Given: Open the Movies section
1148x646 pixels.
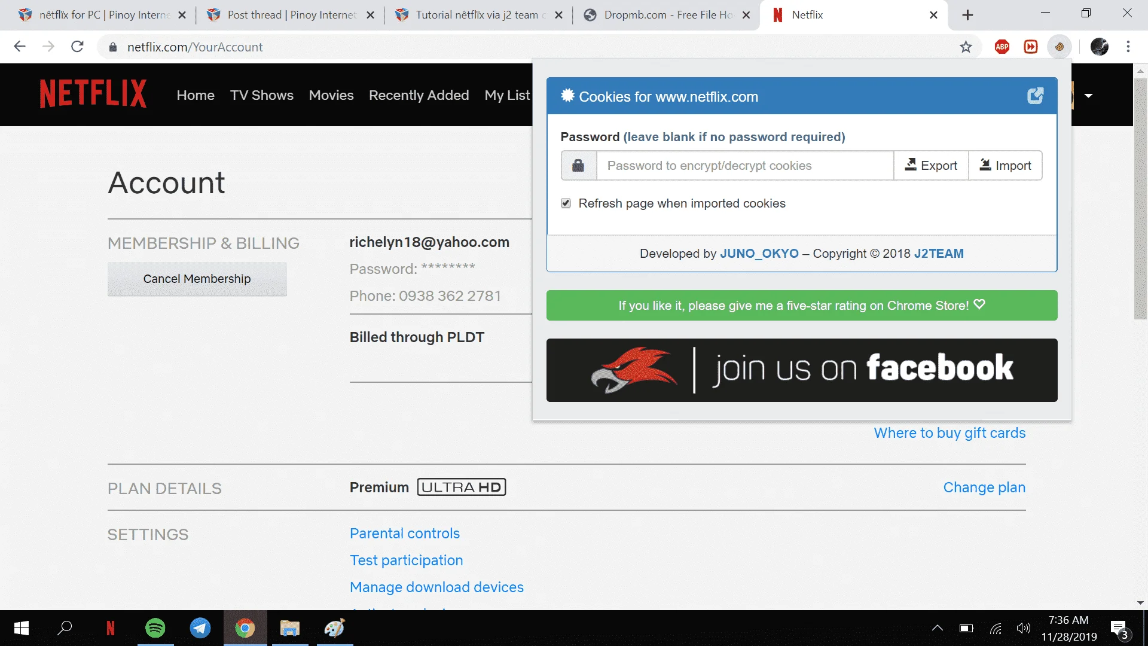Looking at the screenshot, I should [331, 95].
